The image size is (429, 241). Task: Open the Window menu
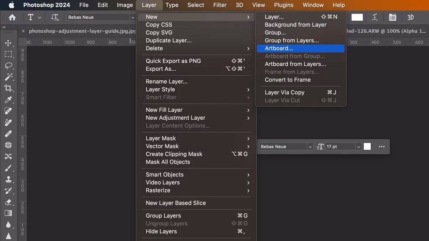point(313,5)
